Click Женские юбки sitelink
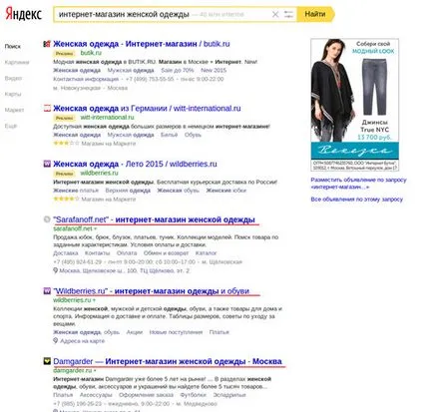The image size is (433, 412). pyautogui.click(x=226, y=191)
